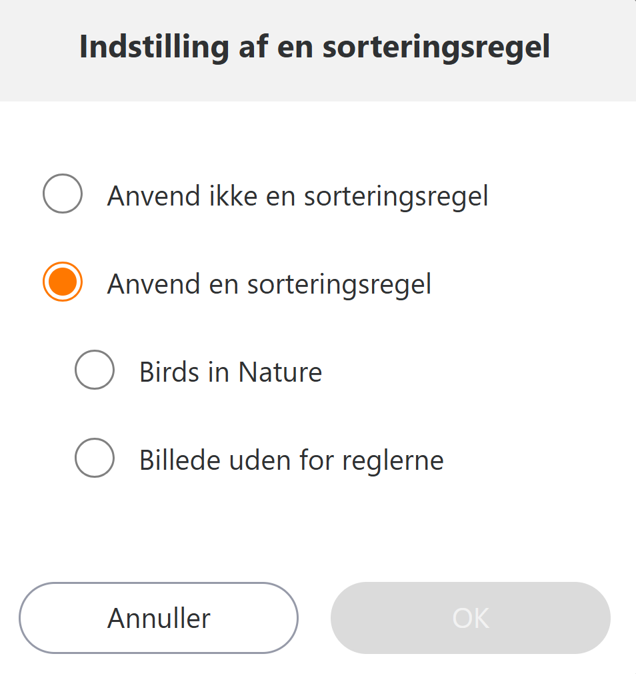The width and height of the screenshot is (636, 674).
Task: Cancel the sorting rule dialog
Action: click(159, 618)
